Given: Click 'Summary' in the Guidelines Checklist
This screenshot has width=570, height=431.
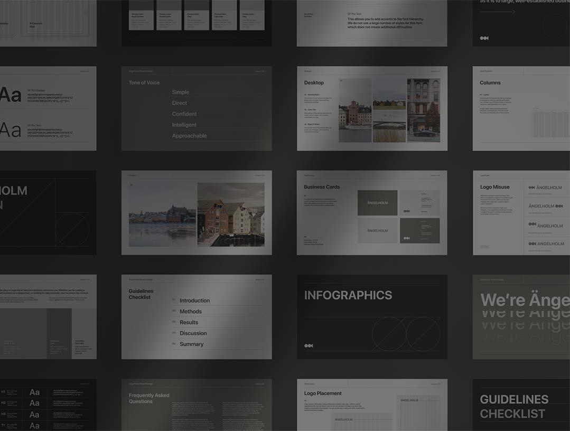Looking at the screenshot, I should pyautogui.click(x=191, y=344).
